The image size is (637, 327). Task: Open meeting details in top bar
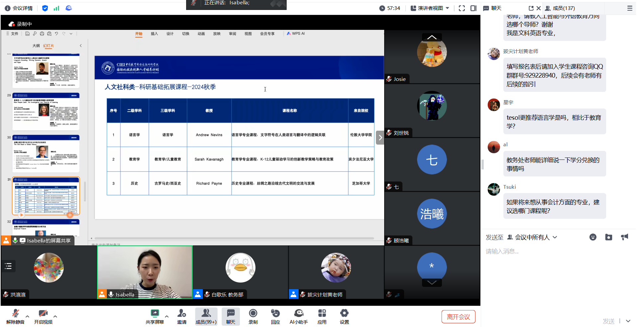point(19,8)
